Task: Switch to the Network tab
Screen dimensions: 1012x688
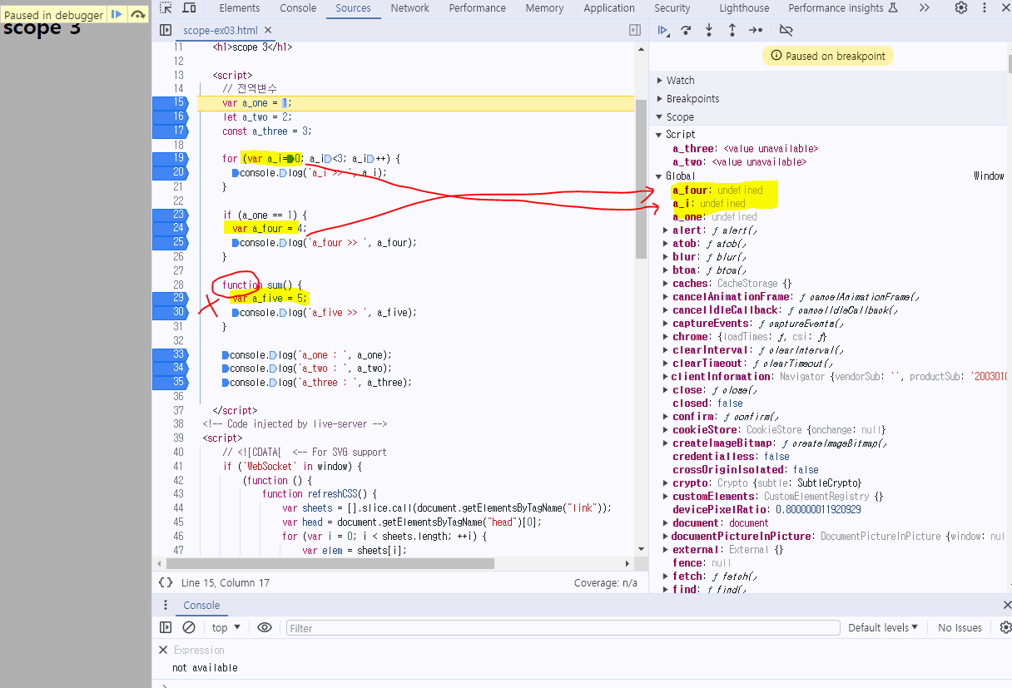Action: pyautogui.click(x=410, y=7)
